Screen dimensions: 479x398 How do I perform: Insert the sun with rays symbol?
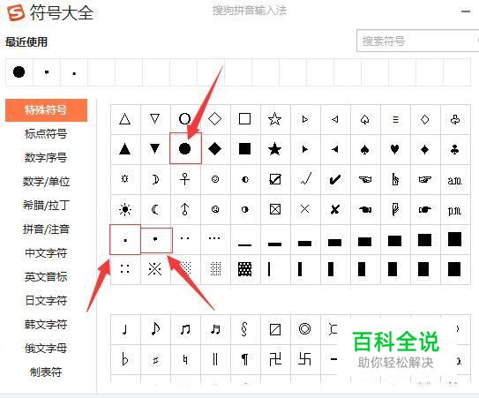click(x=125, y=209)
